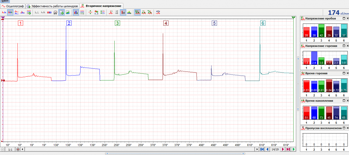Click the red-blue digital counter icon

click(49, 12)
